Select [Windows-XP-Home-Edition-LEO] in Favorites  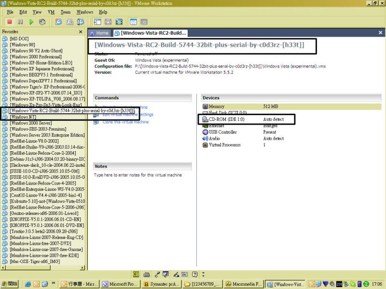41,63
